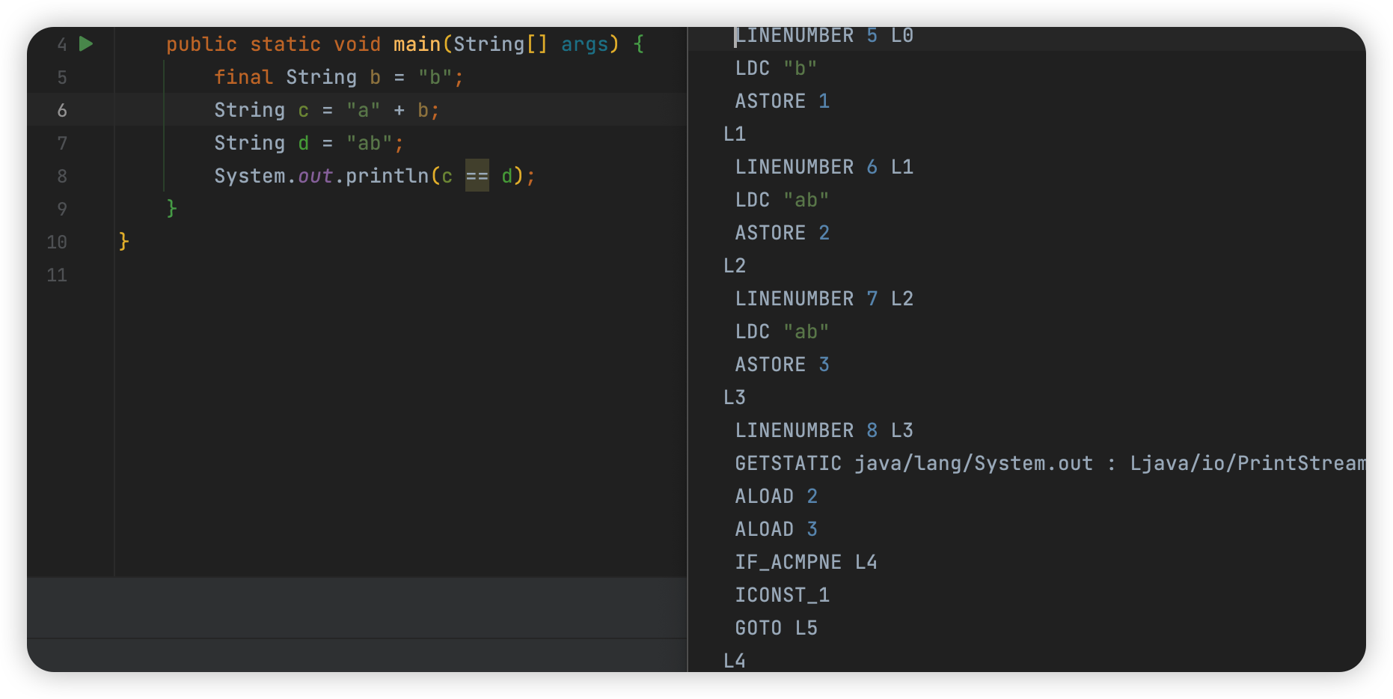Click variable 'c' declaration on line 6
The height and width of the screenshot is (699, 1393).
tap(303, 111)
